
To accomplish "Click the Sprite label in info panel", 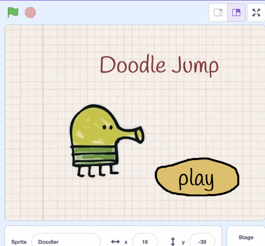I will [x=19, y=242].
